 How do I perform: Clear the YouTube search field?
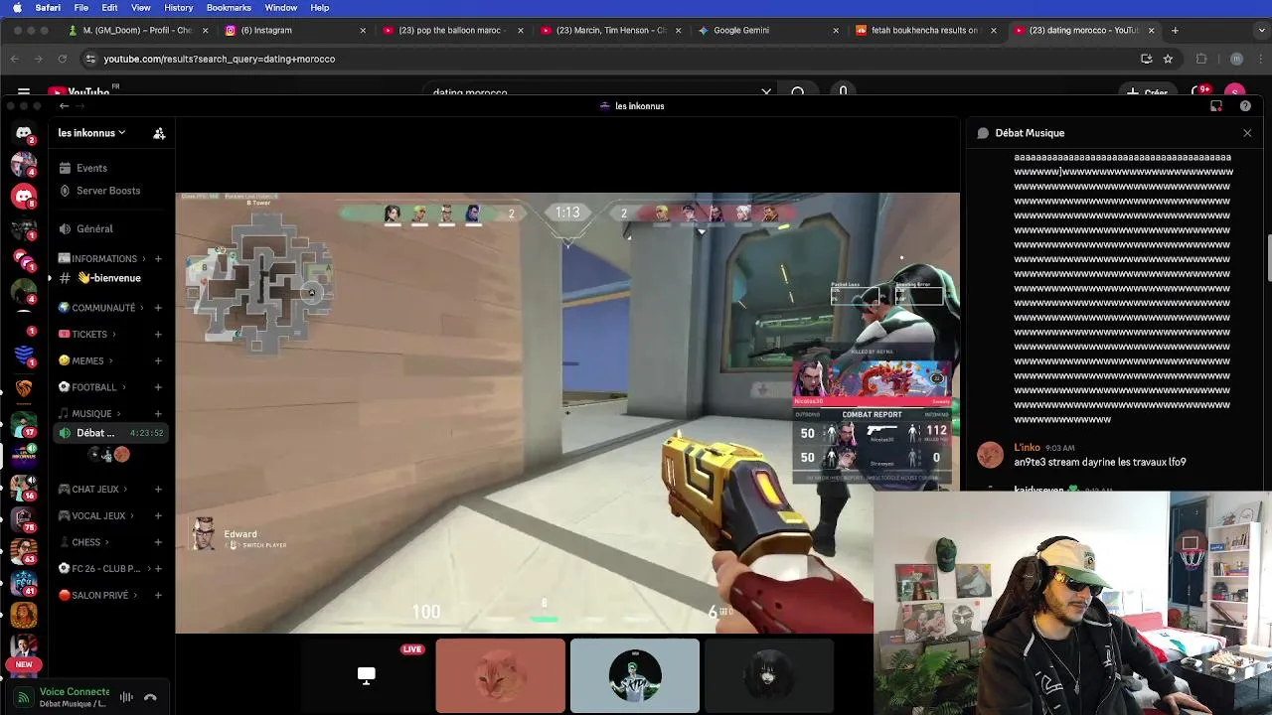pos(766,92)
